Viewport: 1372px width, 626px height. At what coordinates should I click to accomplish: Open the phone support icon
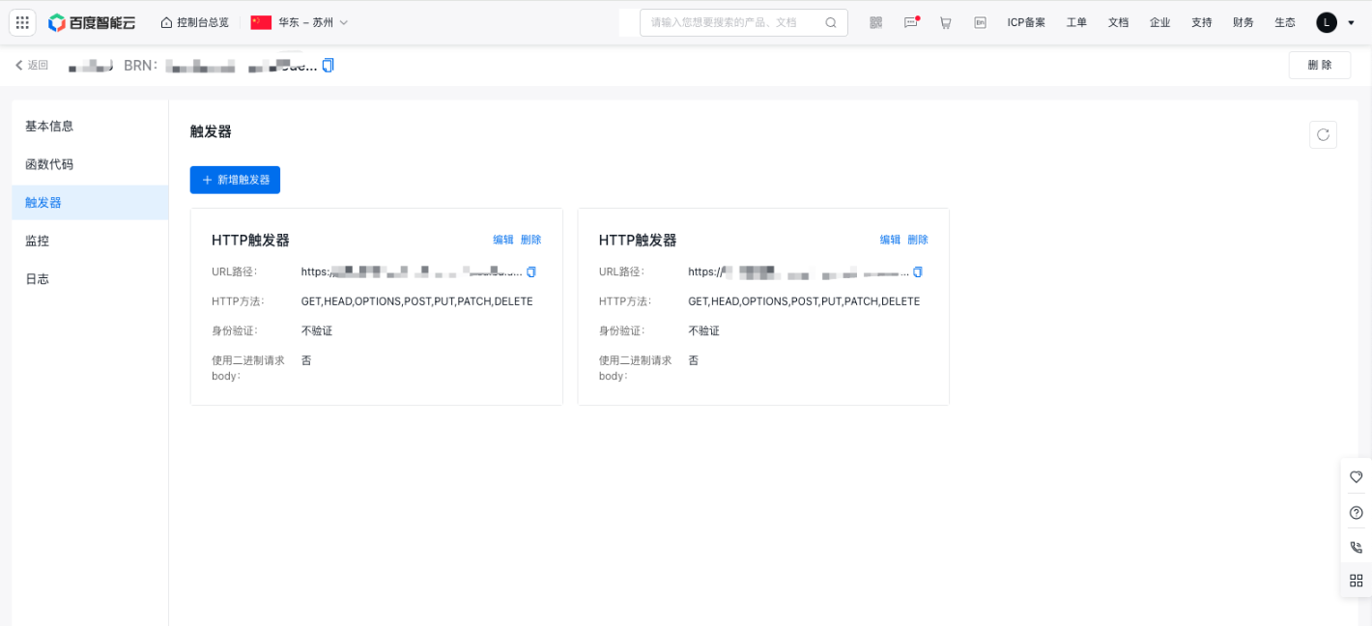click(x=1356, y=547)
